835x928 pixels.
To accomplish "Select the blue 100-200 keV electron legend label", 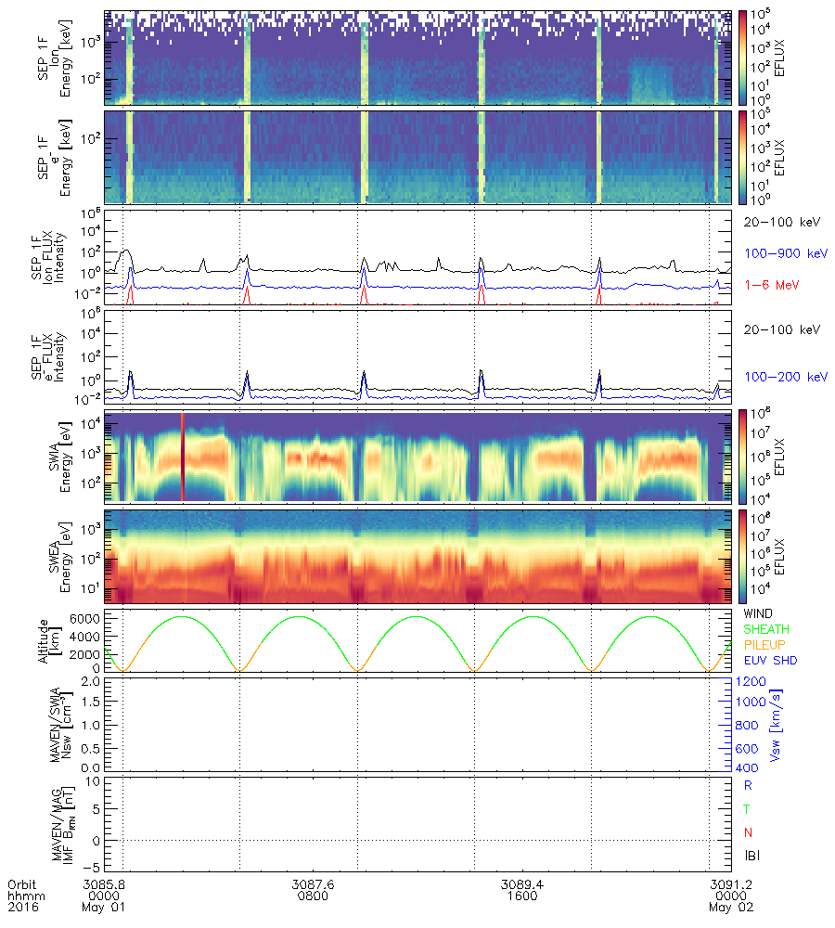I will click(786, 377).
